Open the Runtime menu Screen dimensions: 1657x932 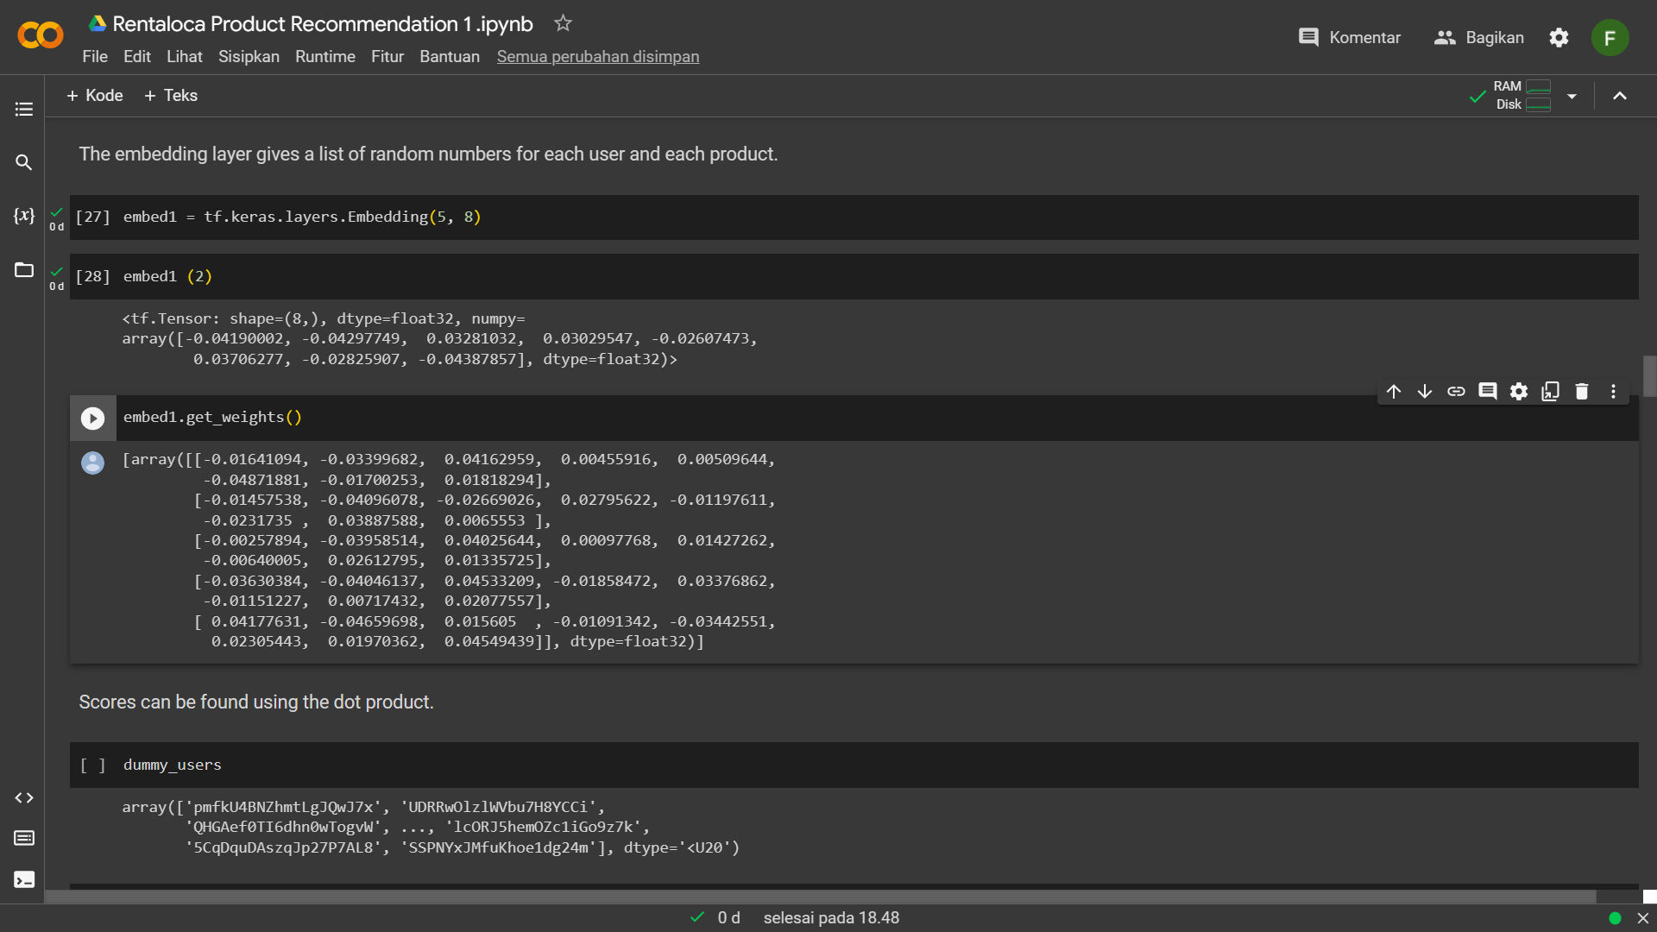click(325, 56)
